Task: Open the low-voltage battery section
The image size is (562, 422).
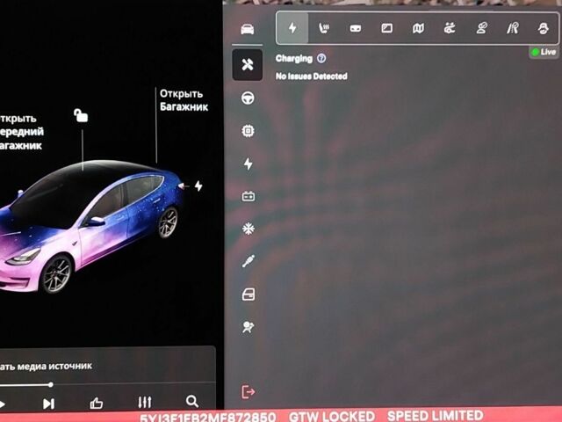Action: [249, 196]
